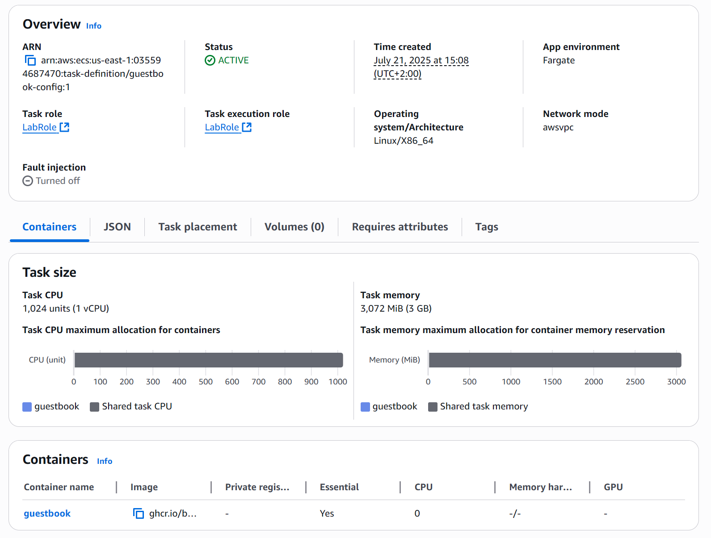Open Info link next to Overview
This screenshot has width=711, height=538.
click(x=93, y=26)
